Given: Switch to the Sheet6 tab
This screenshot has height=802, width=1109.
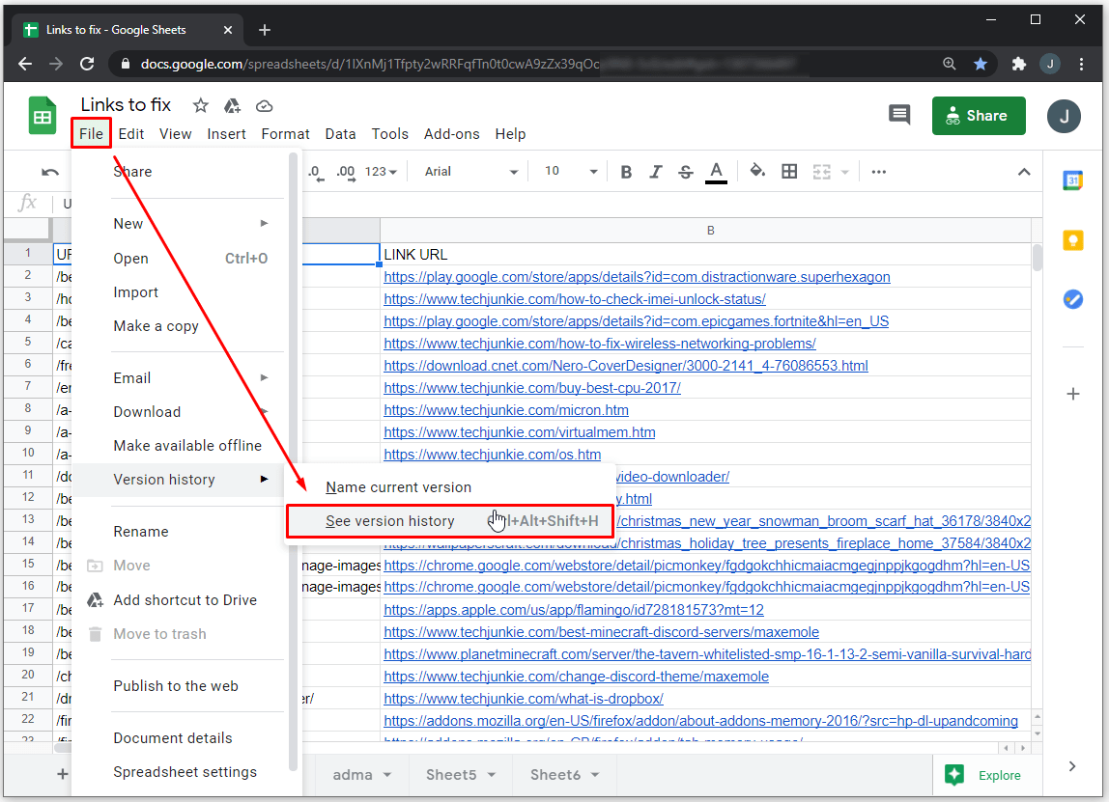Looking at the screenshot, I should coord(555,775).
